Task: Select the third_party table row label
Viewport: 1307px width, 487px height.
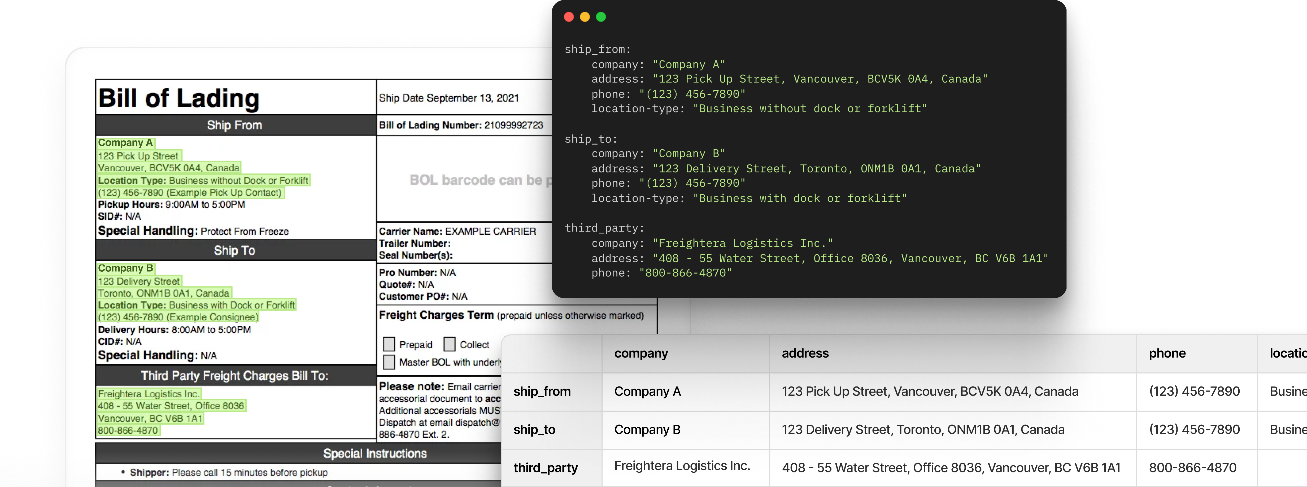Action: 546,468
